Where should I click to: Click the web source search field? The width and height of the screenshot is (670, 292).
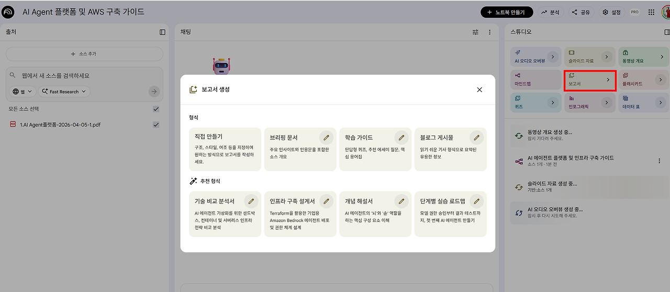pyautogui.click(x=84, y=76)
